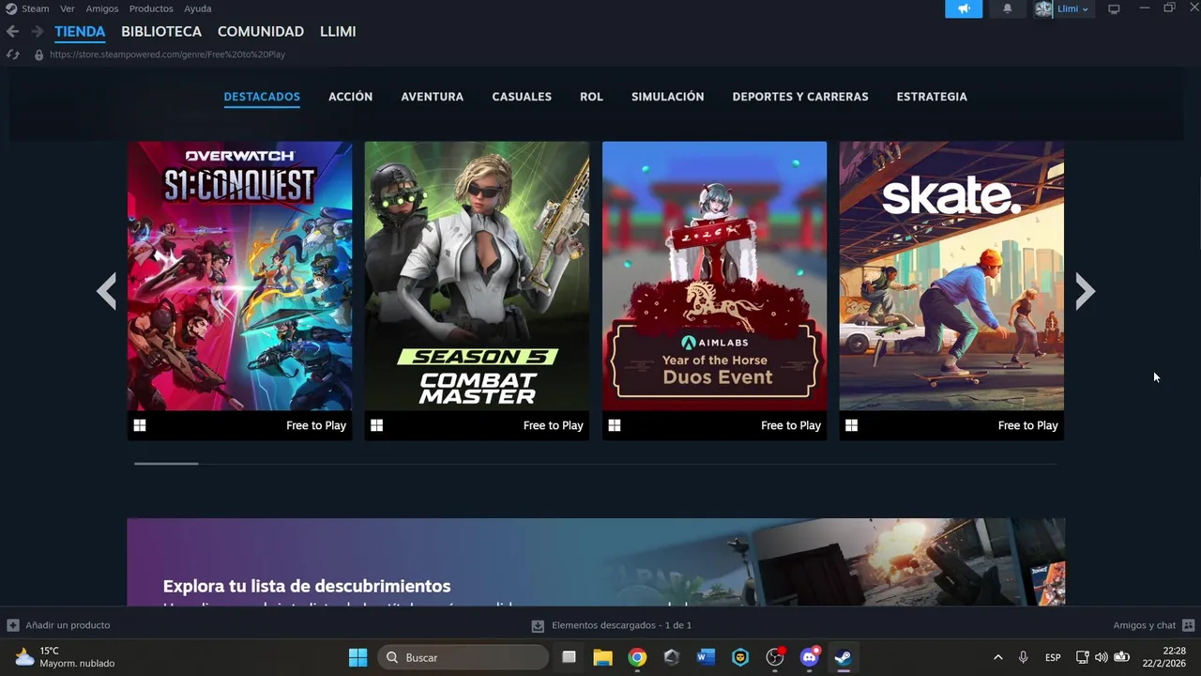This screenshot has width=1201, height=676.
Task: Select the AVENTURA genre tab
Action: pos(433,97)
